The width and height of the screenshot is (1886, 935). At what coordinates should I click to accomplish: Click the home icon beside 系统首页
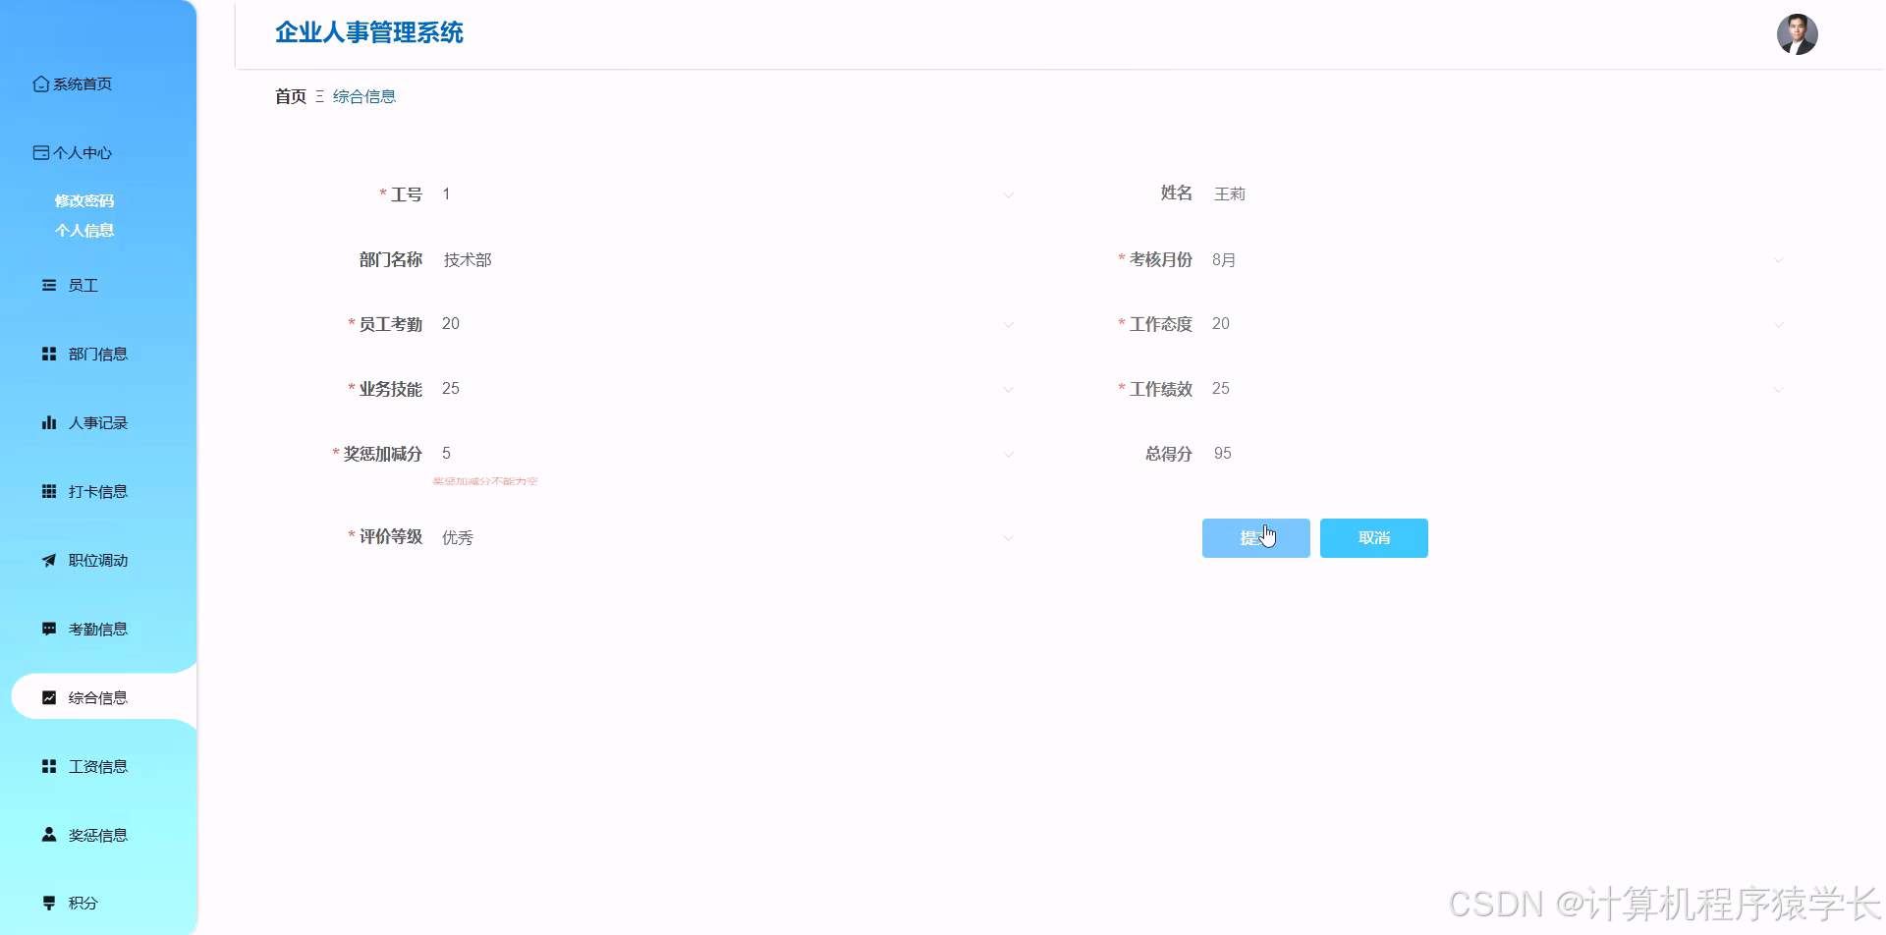tap(41, 84)
